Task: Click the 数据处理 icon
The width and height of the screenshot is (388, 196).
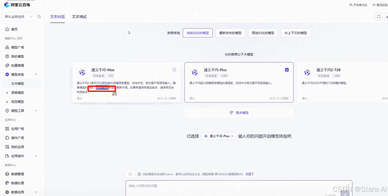Action: (x=7, y=183)
